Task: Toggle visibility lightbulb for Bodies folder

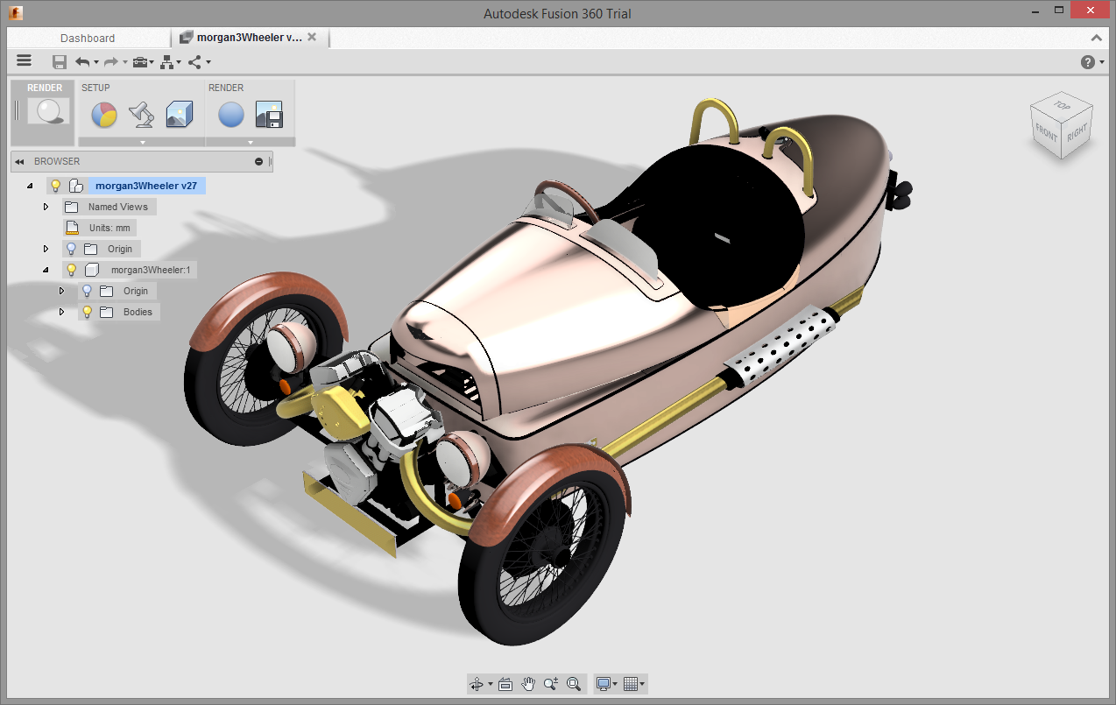Action: click(87, 312)
